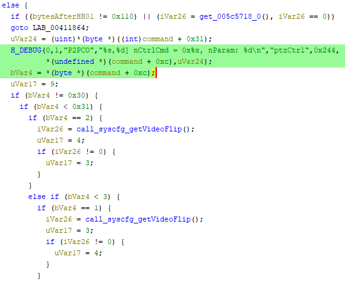
Task: Click the bytesAfterHH01 variable
Action: [x=63, y=16]
